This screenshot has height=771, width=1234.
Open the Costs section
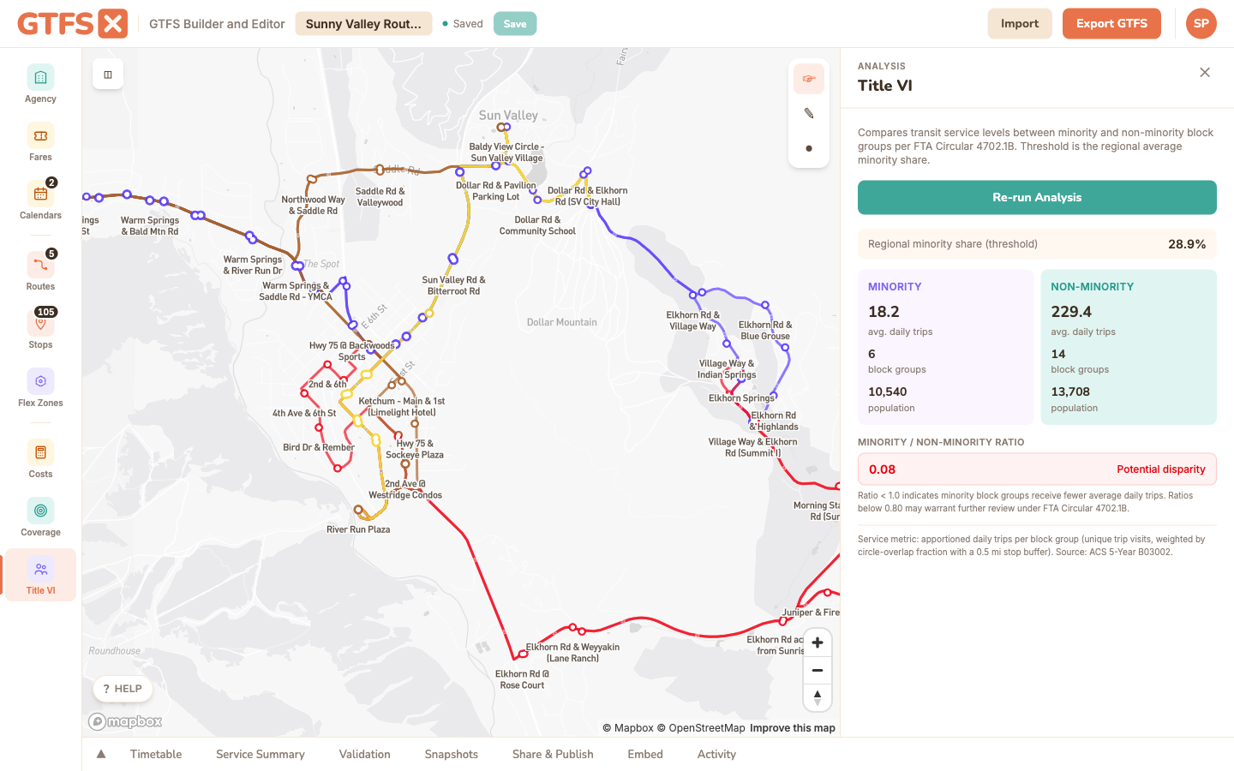(x=40, y=459)
